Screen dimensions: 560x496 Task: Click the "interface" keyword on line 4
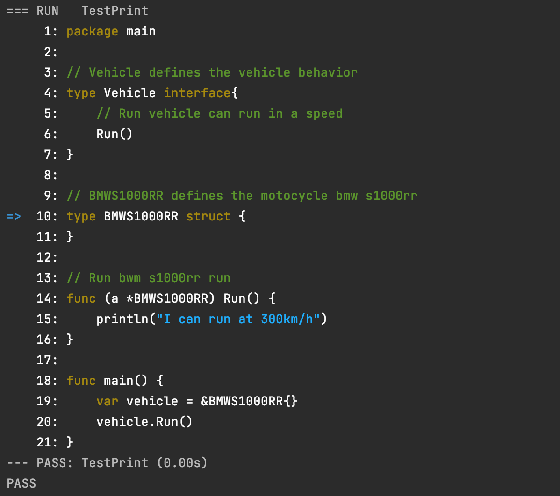(x=197, y=93)
